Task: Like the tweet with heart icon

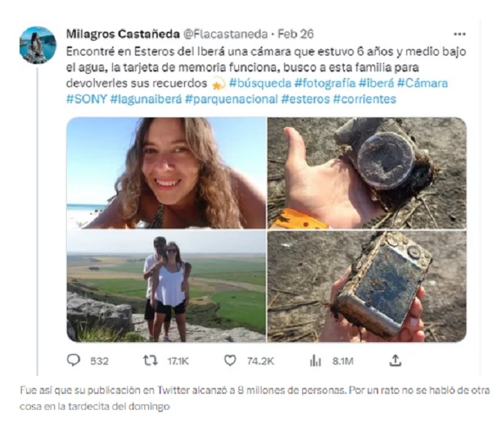Action: click(x=230, y=360)
